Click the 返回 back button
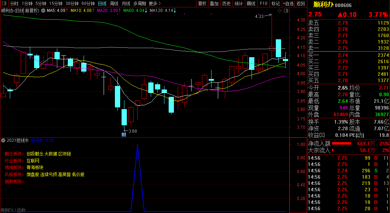 coord(301,4)
